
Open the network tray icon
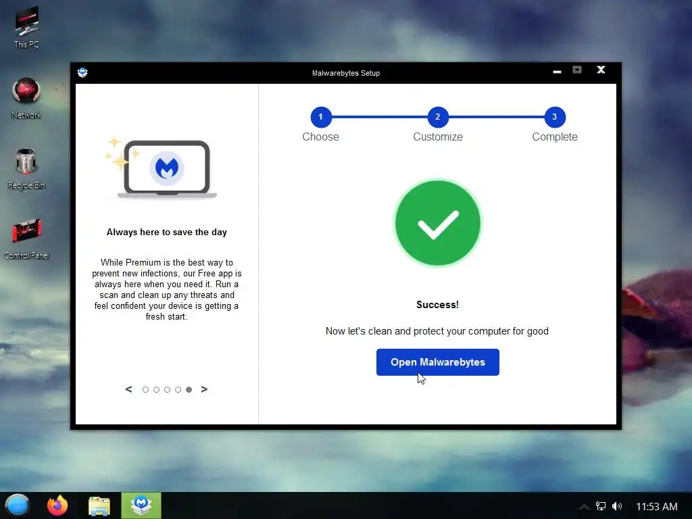click(601, 506)
